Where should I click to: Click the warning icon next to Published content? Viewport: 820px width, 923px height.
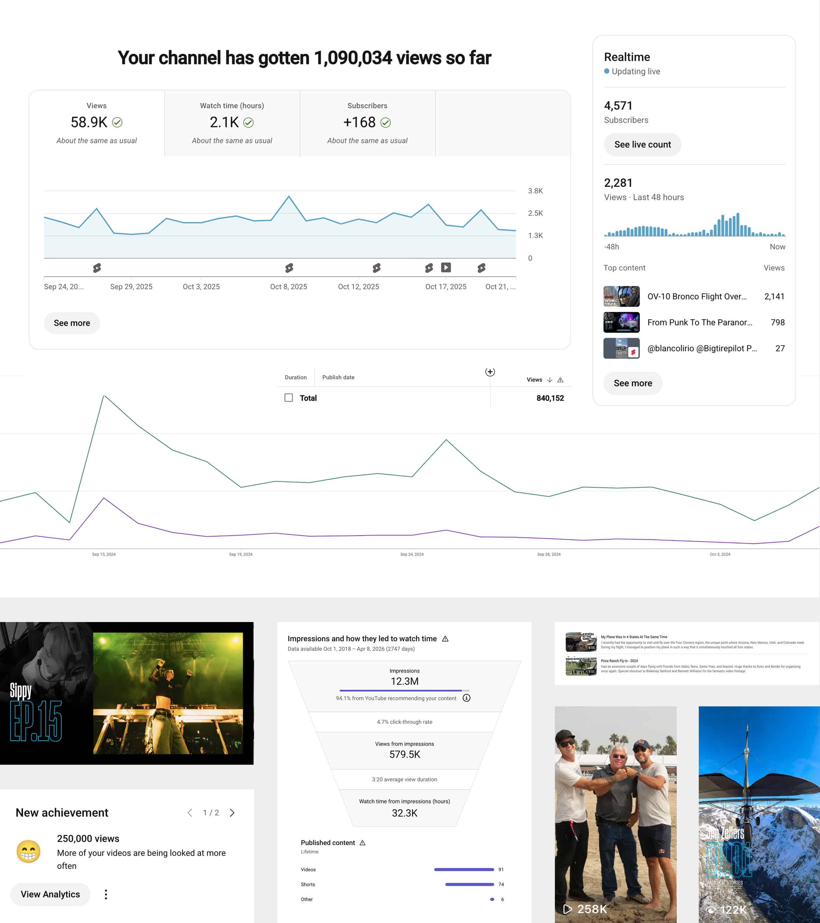(362, 843)
